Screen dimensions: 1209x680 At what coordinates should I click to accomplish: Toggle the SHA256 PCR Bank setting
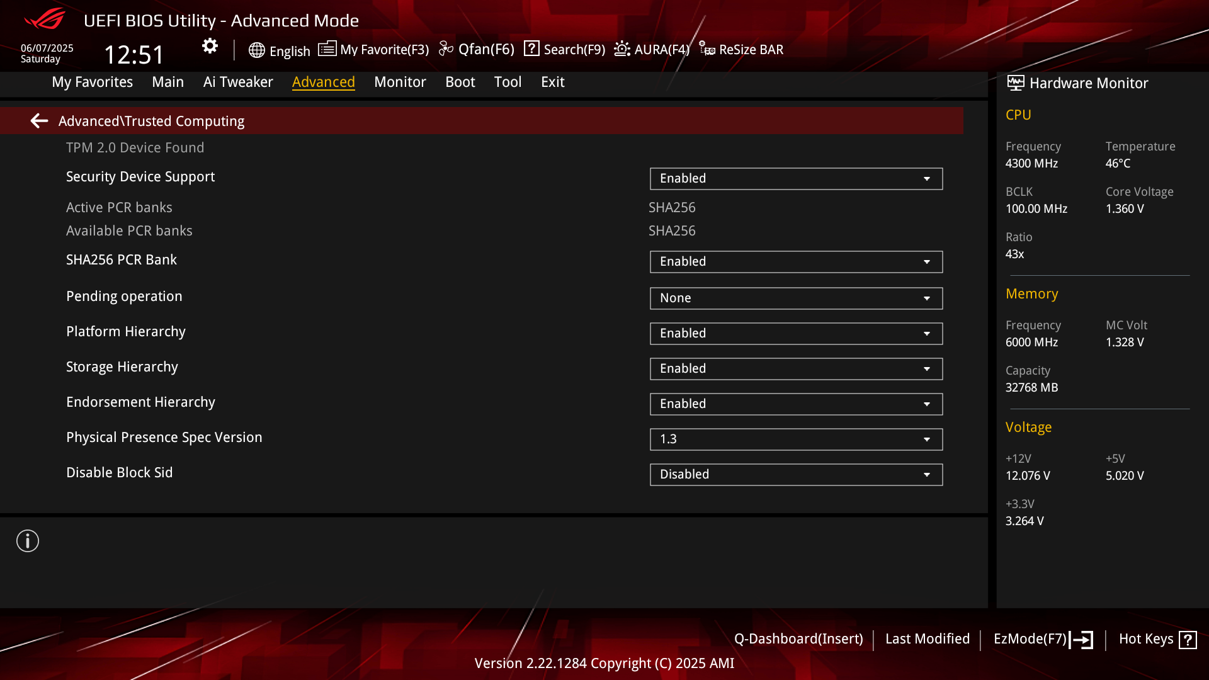click(796, 262)
